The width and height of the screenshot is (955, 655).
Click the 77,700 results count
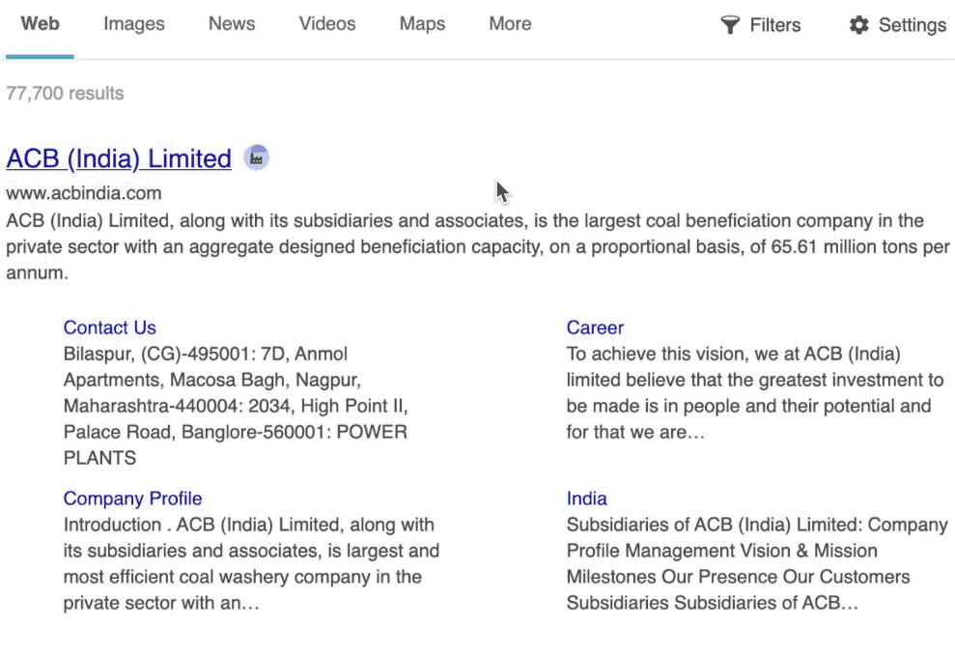65,93
